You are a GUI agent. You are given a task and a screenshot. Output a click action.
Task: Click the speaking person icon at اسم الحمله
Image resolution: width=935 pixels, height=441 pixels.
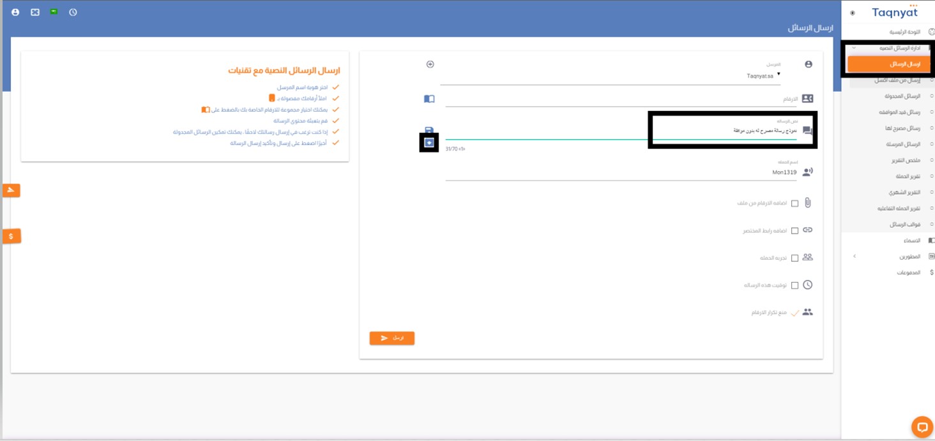pos(807,172)
